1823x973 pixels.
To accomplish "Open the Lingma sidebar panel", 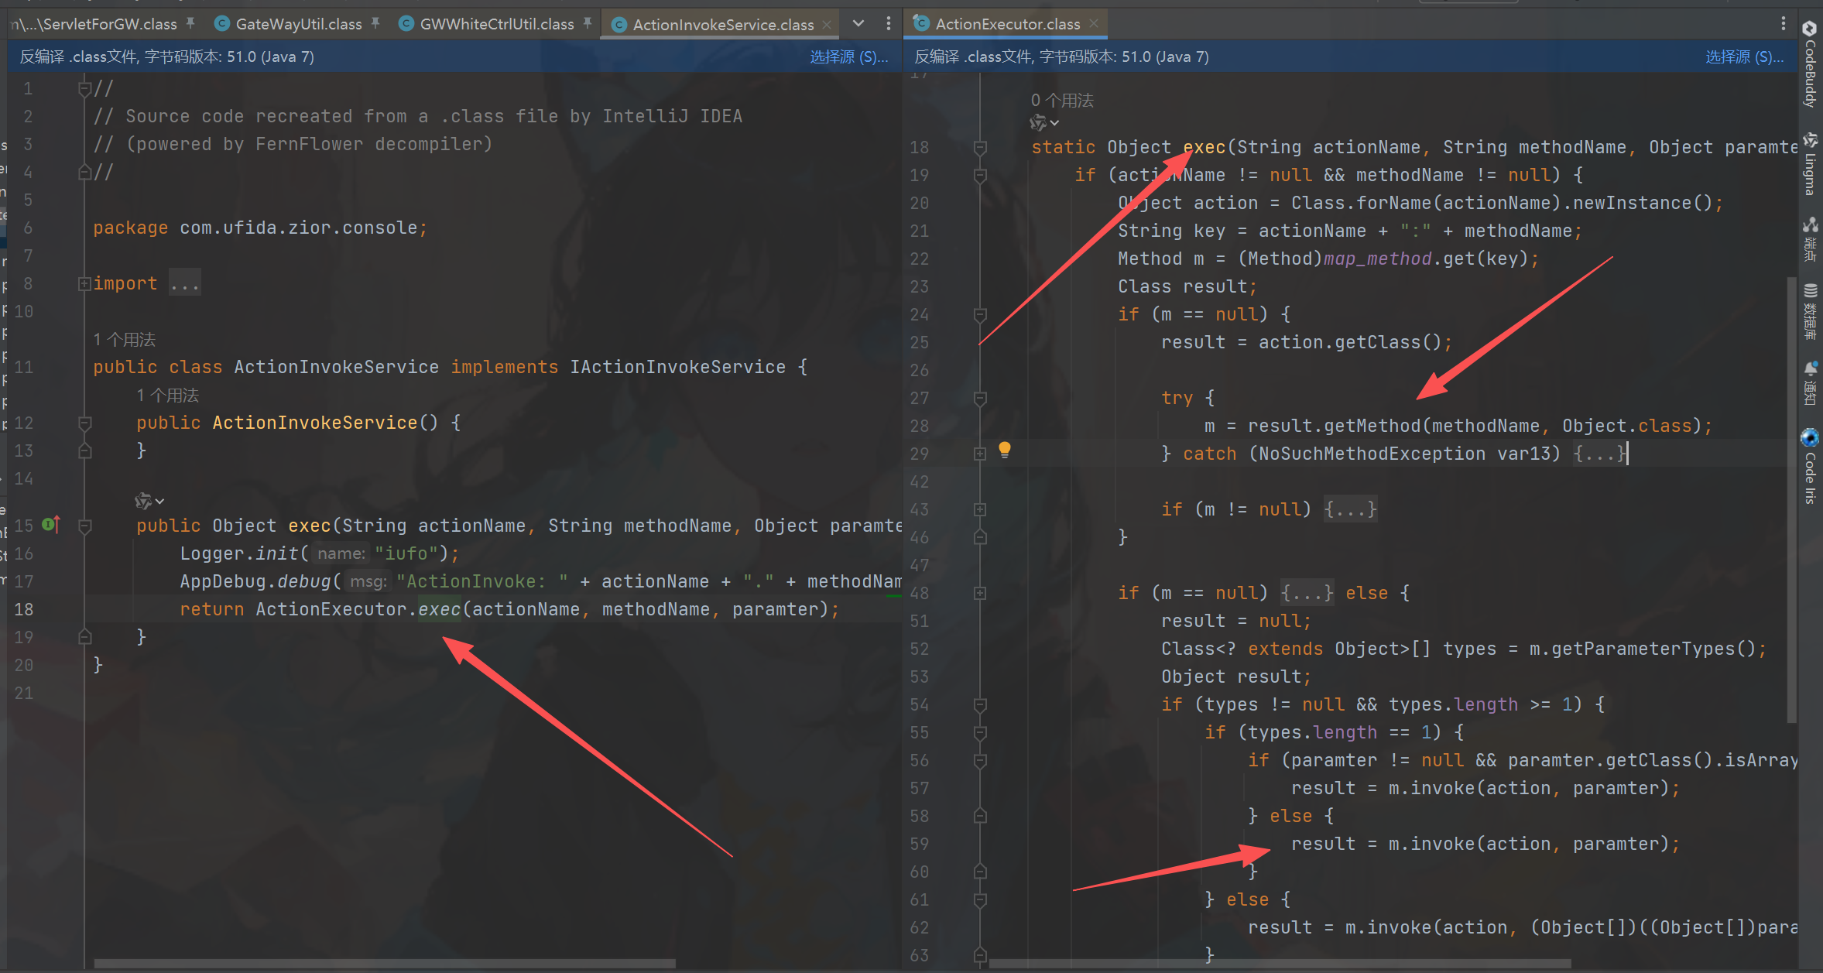I will coord(1810,165).
